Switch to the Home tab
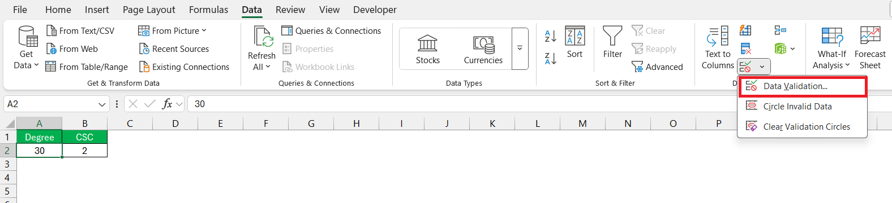 click(x=58, y=10)
